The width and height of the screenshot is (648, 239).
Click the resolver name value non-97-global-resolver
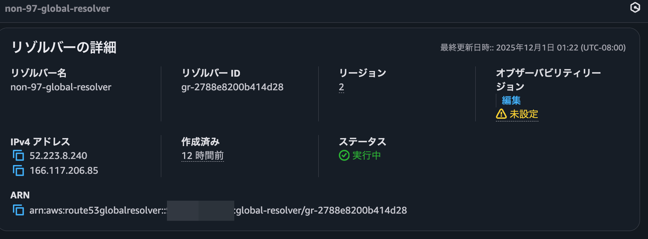(x=61, y=87)
